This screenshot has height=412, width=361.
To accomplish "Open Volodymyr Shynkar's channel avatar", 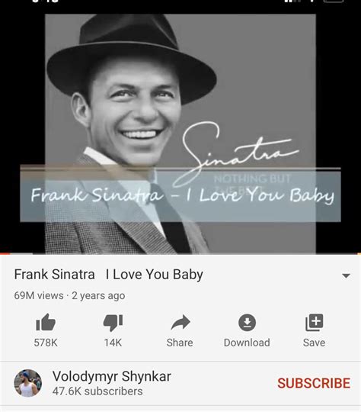I will (x=28, y=383).
